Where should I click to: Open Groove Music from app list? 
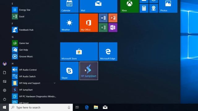pos(34,56)
